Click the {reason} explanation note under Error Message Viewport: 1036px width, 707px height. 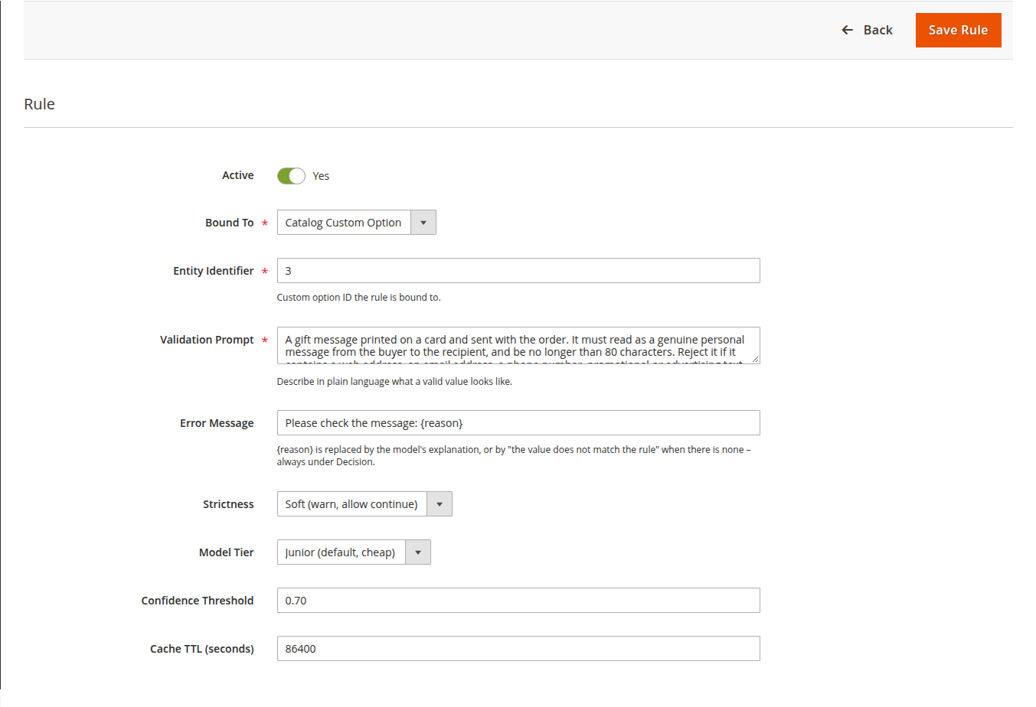click(514, 456)
